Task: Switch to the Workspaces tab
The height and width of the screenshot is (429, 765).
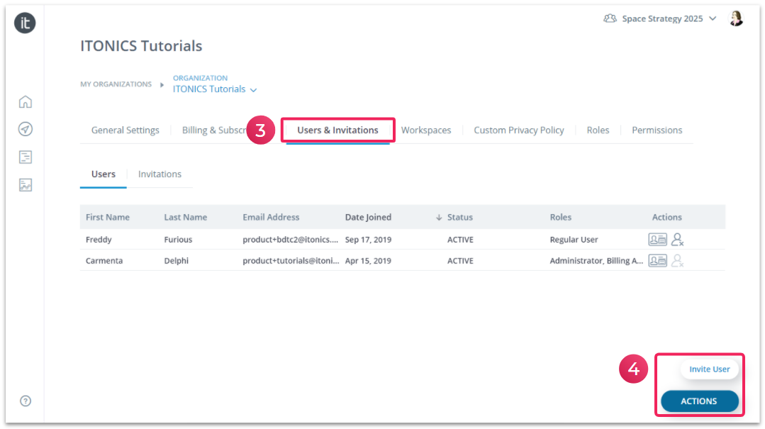Action: 426,130
